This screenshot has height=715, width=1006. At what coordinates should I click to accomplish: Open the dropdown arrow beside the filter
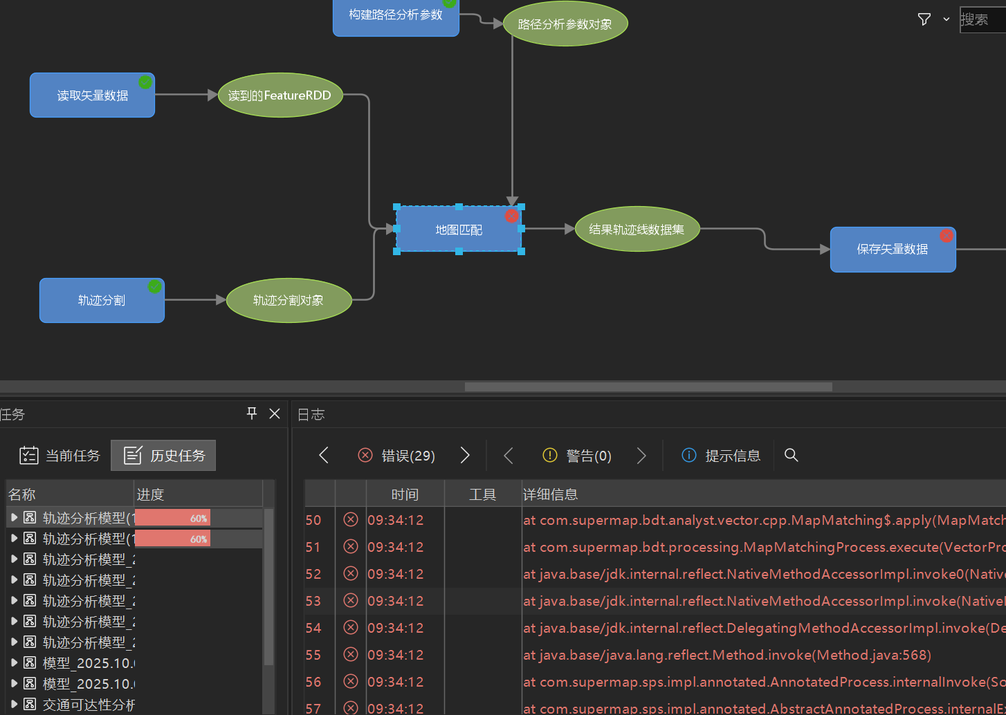pyautogui.click(x=946, y=19)
